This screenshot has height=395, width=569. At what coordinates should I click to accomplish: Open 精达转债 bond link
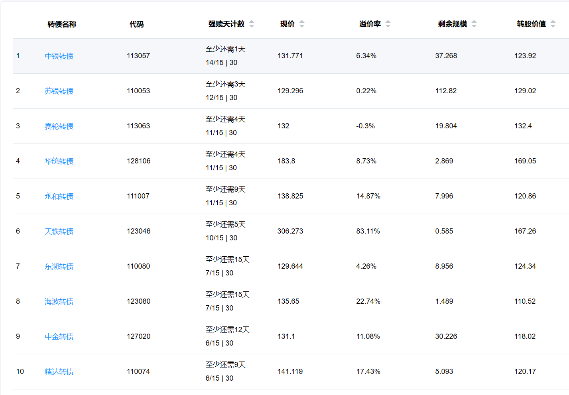[59, 372]
